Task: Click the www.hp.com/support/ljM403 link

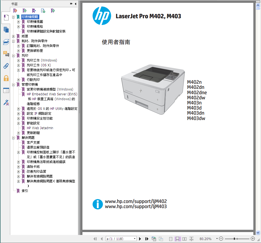Action: tap(136, 206)
